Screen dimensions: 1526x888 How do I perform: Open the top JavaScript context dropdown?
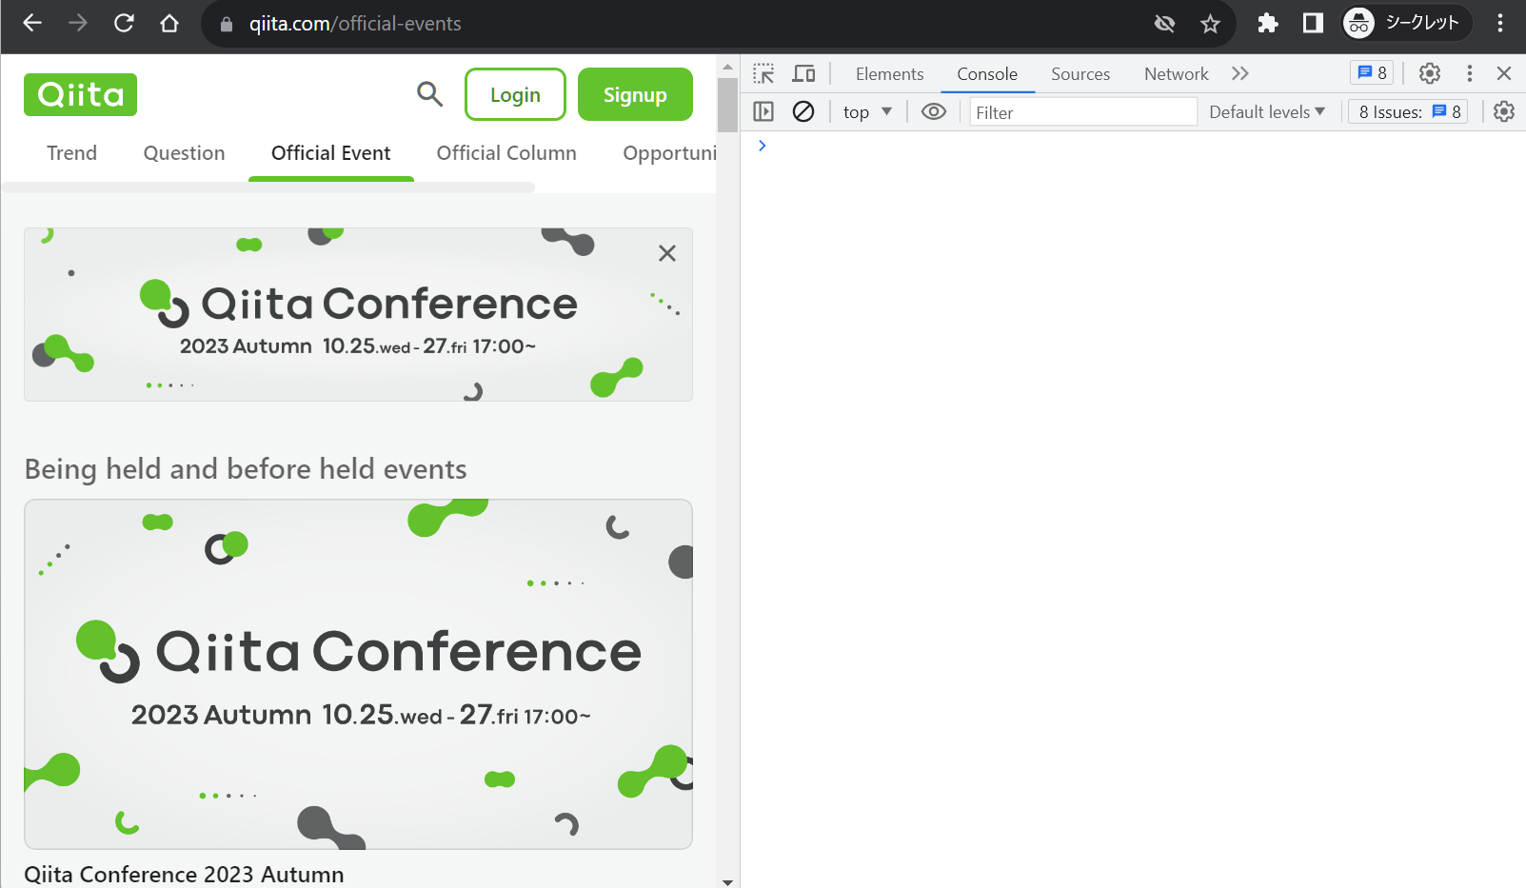point(867,111)
